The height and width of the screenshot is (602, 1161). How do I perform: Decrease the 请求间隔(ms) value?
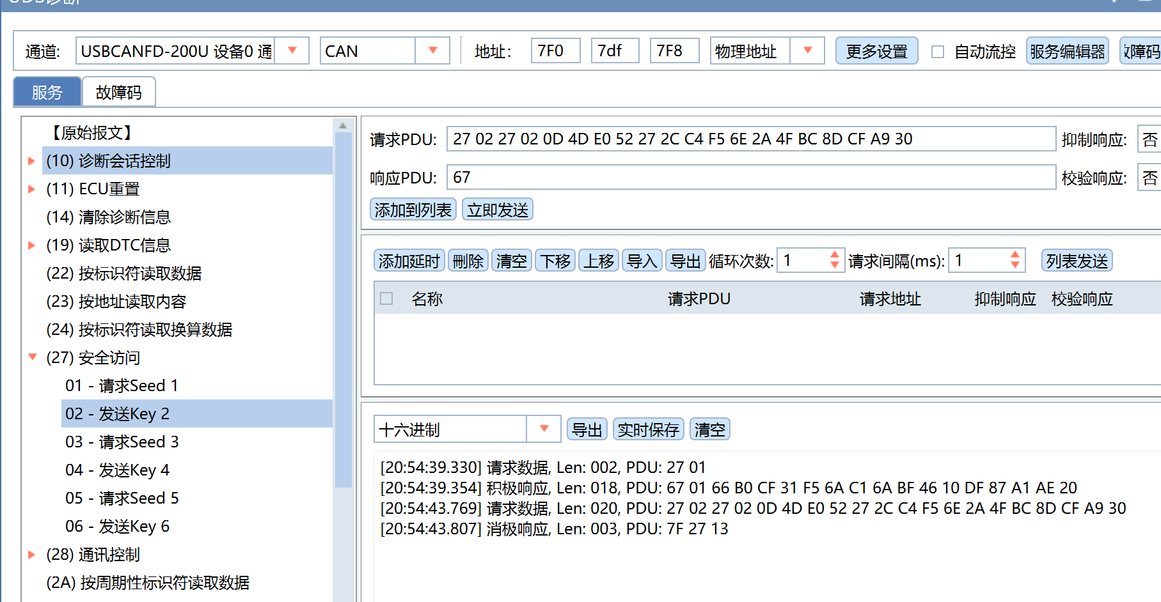1015,265
